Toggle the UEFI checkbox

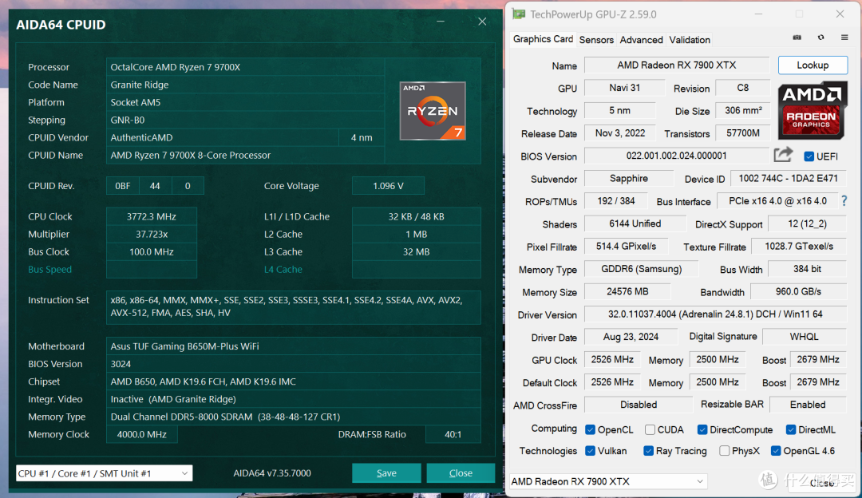click(x=808, y=156)
